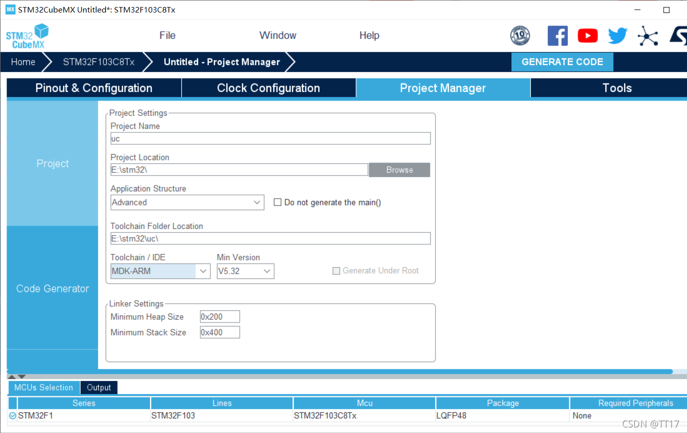The image size is (687, 433).
Task: Open the Twitter bird icon link
Action: point(617,35)
